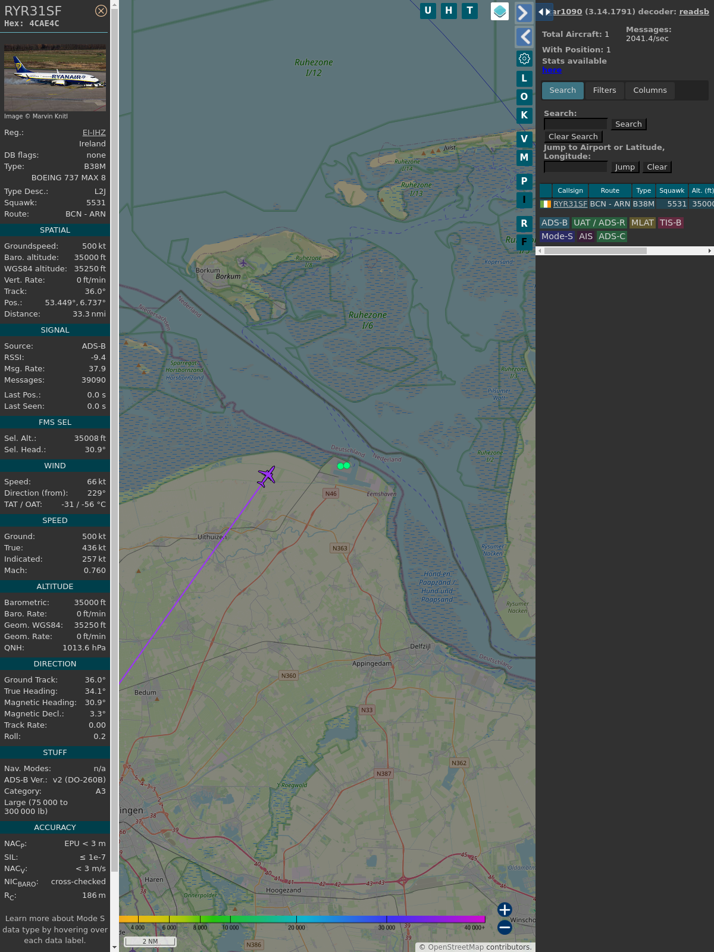Click the purple aircraft icon on map
The height and width of the screenshot is (952, 714).
click(267, 476)
